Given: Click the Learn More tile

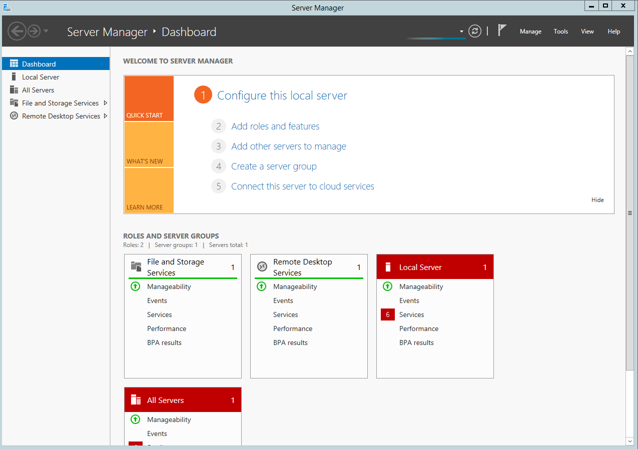Looking at the screenshot, I should (x=149, y=190).
